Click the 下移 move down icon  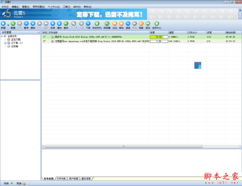tap(88, 24)
